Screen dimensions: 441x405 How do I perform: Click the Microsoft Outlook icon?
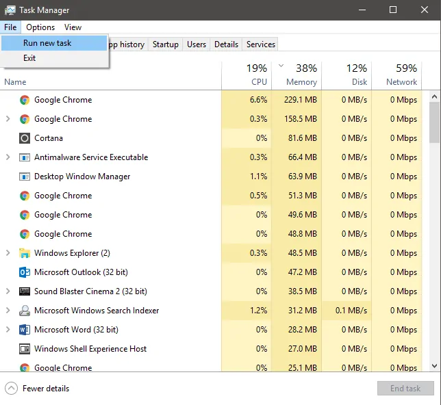[x=25, y=272]
